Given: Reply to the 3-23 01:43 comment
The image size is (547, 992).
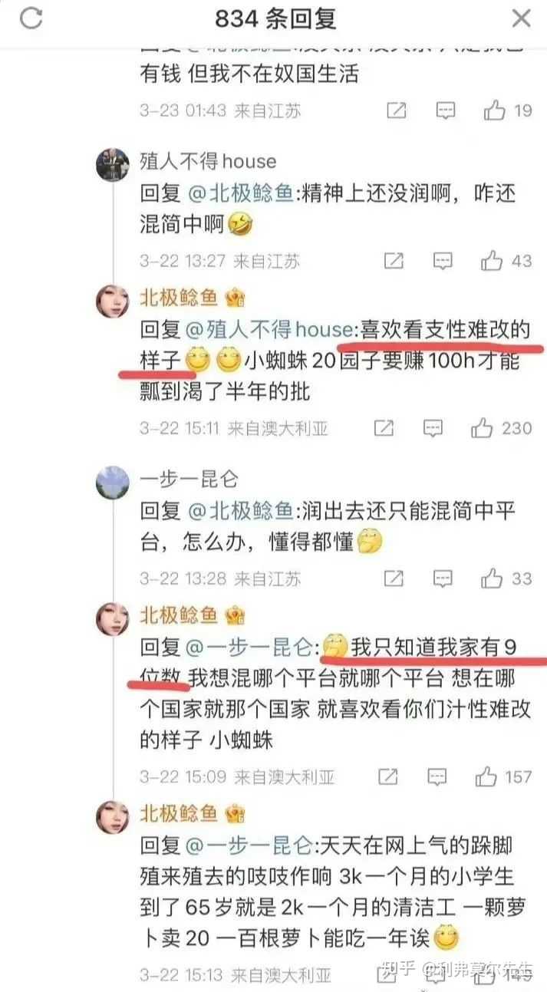Looking at the screenshot, I should click(446, 110).
